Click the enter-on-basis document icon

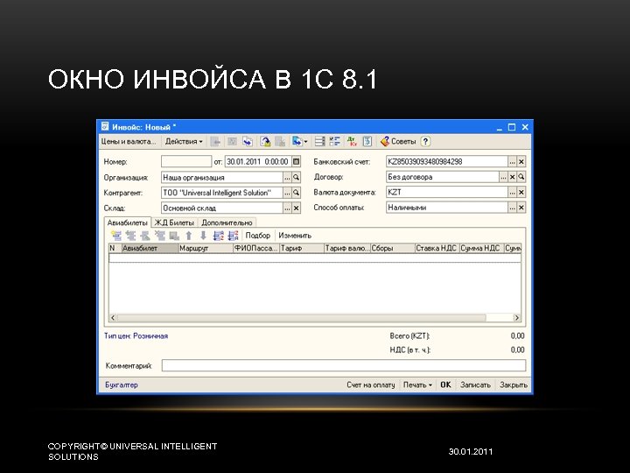(x=297, y=142)
